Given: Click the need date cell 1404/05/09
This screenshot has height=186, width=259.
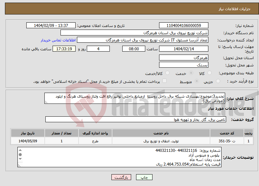Looking at the screenshot, I should (x=28, y=141).
